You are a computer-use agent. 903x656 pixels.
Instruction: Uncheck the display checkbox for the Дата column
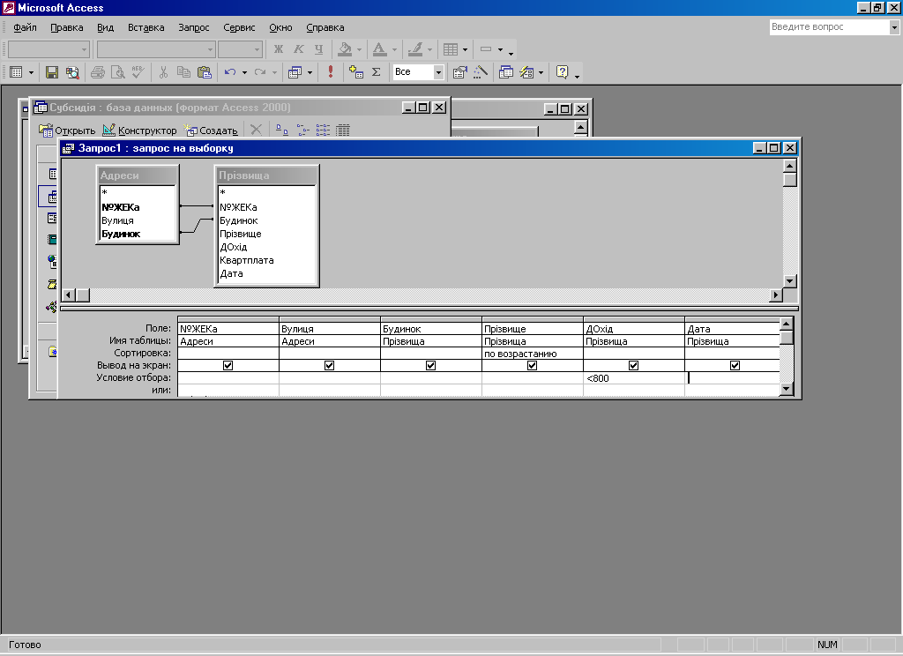point(735,365)
